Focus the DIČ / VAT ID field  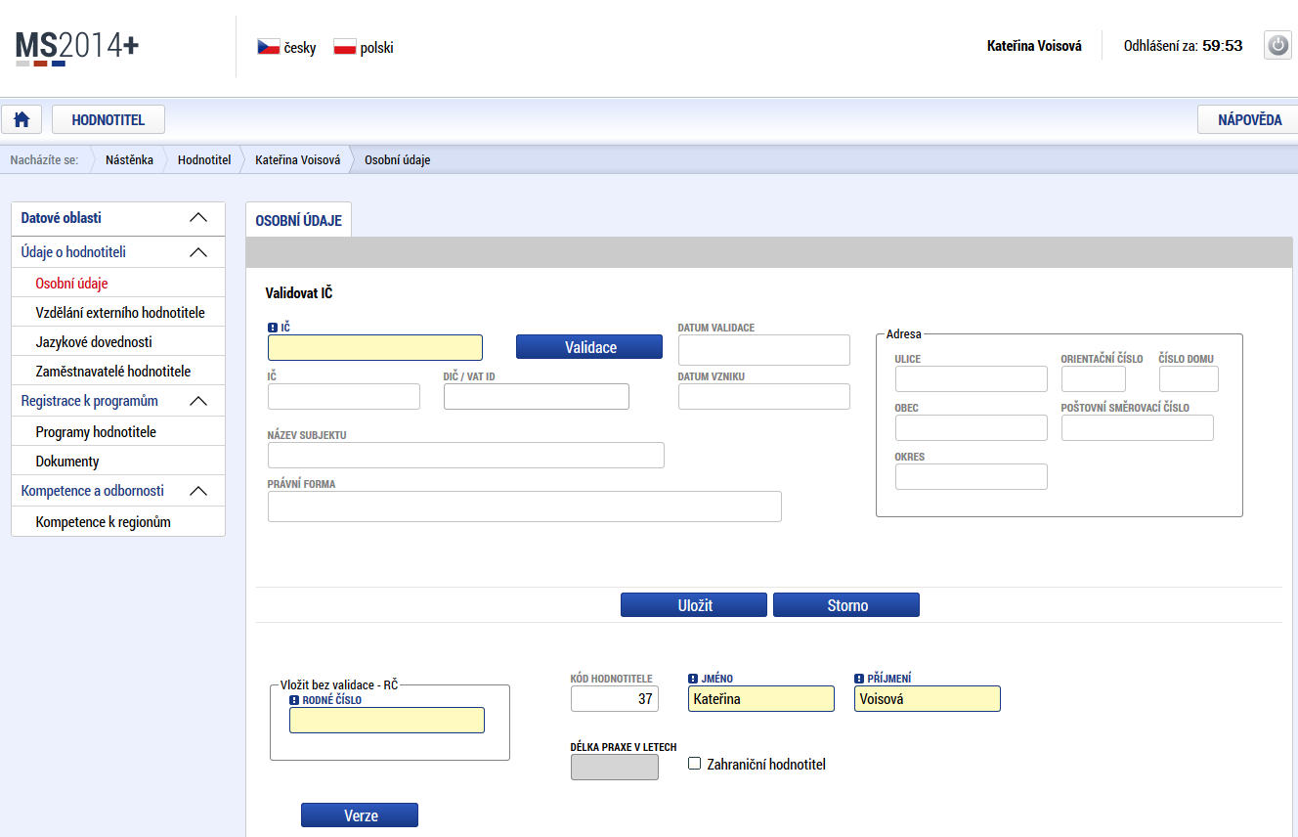tap(537, 396)
